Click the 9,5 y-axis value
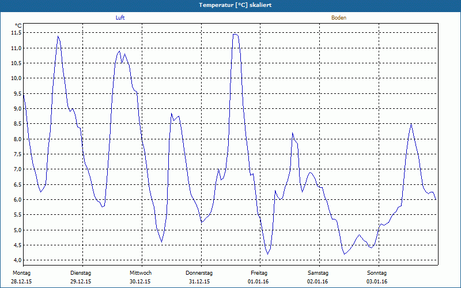The image size is (461, 288). tap(17, 93)
